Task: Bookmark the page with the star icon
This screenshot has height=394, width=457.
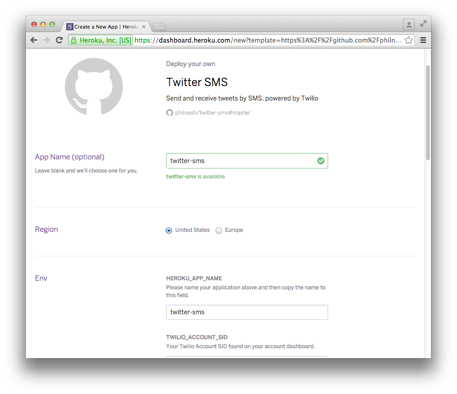Action: [x=408, y=40]
